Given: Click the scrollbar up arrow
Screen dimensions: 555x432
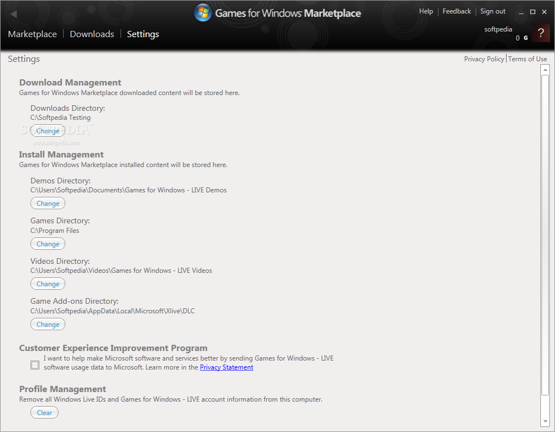Looking at the screenshot, I should (545, 70).
